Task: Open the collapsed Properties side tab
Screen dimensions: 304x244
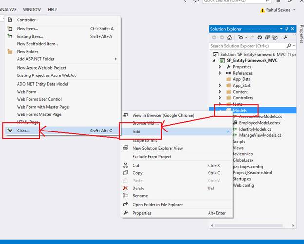Action: tap(301, 34)
